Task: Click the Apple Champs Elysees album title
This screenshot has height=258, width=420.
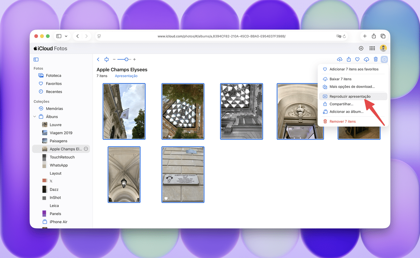Action: 122,70
